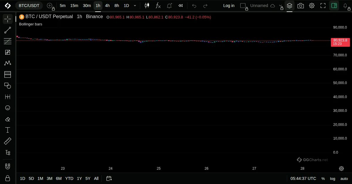352x184 pixels.
Task: Set date range to 1D at bottom
Action: [23, 178]
